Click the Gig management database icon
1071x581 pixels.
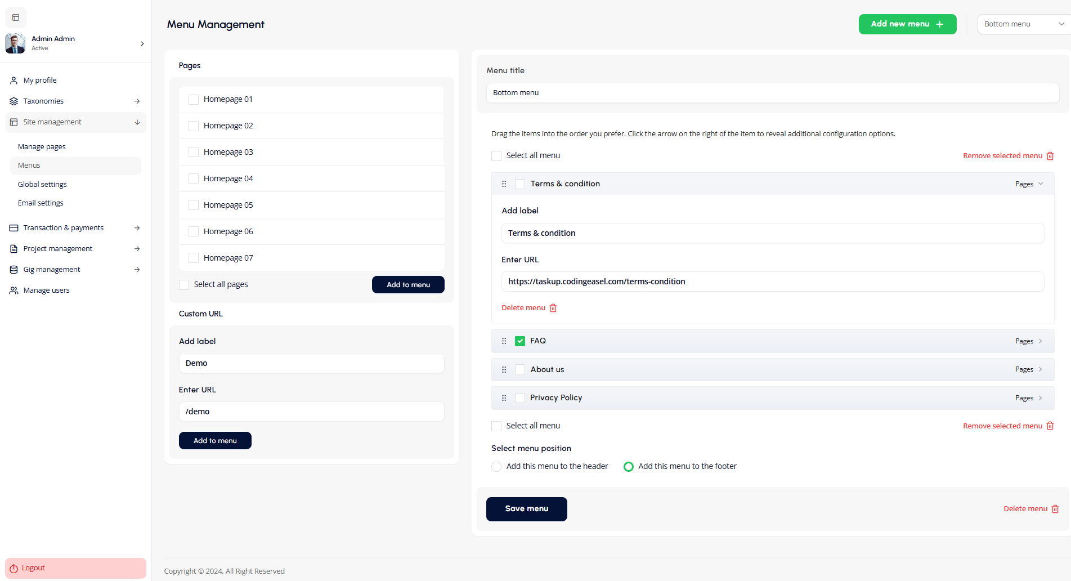tap(14, 270)
